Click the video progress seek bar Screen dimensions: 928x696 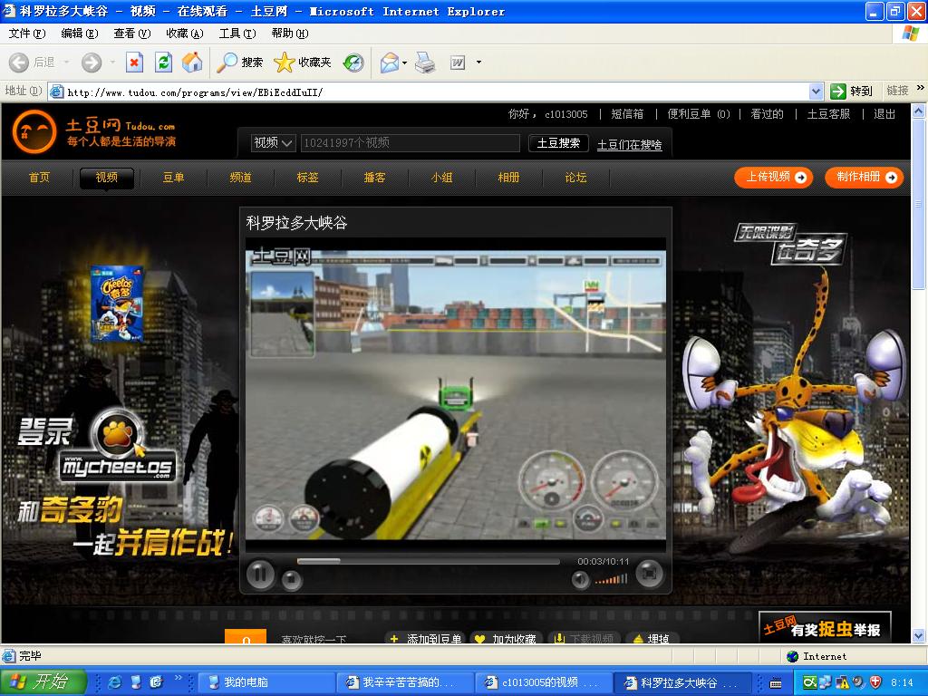point(429,561)
